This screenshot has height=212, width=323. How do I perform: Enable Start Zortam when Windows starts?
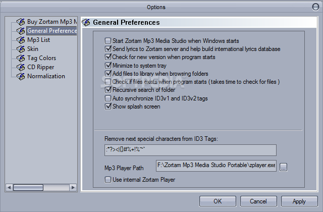coord(107,41)
